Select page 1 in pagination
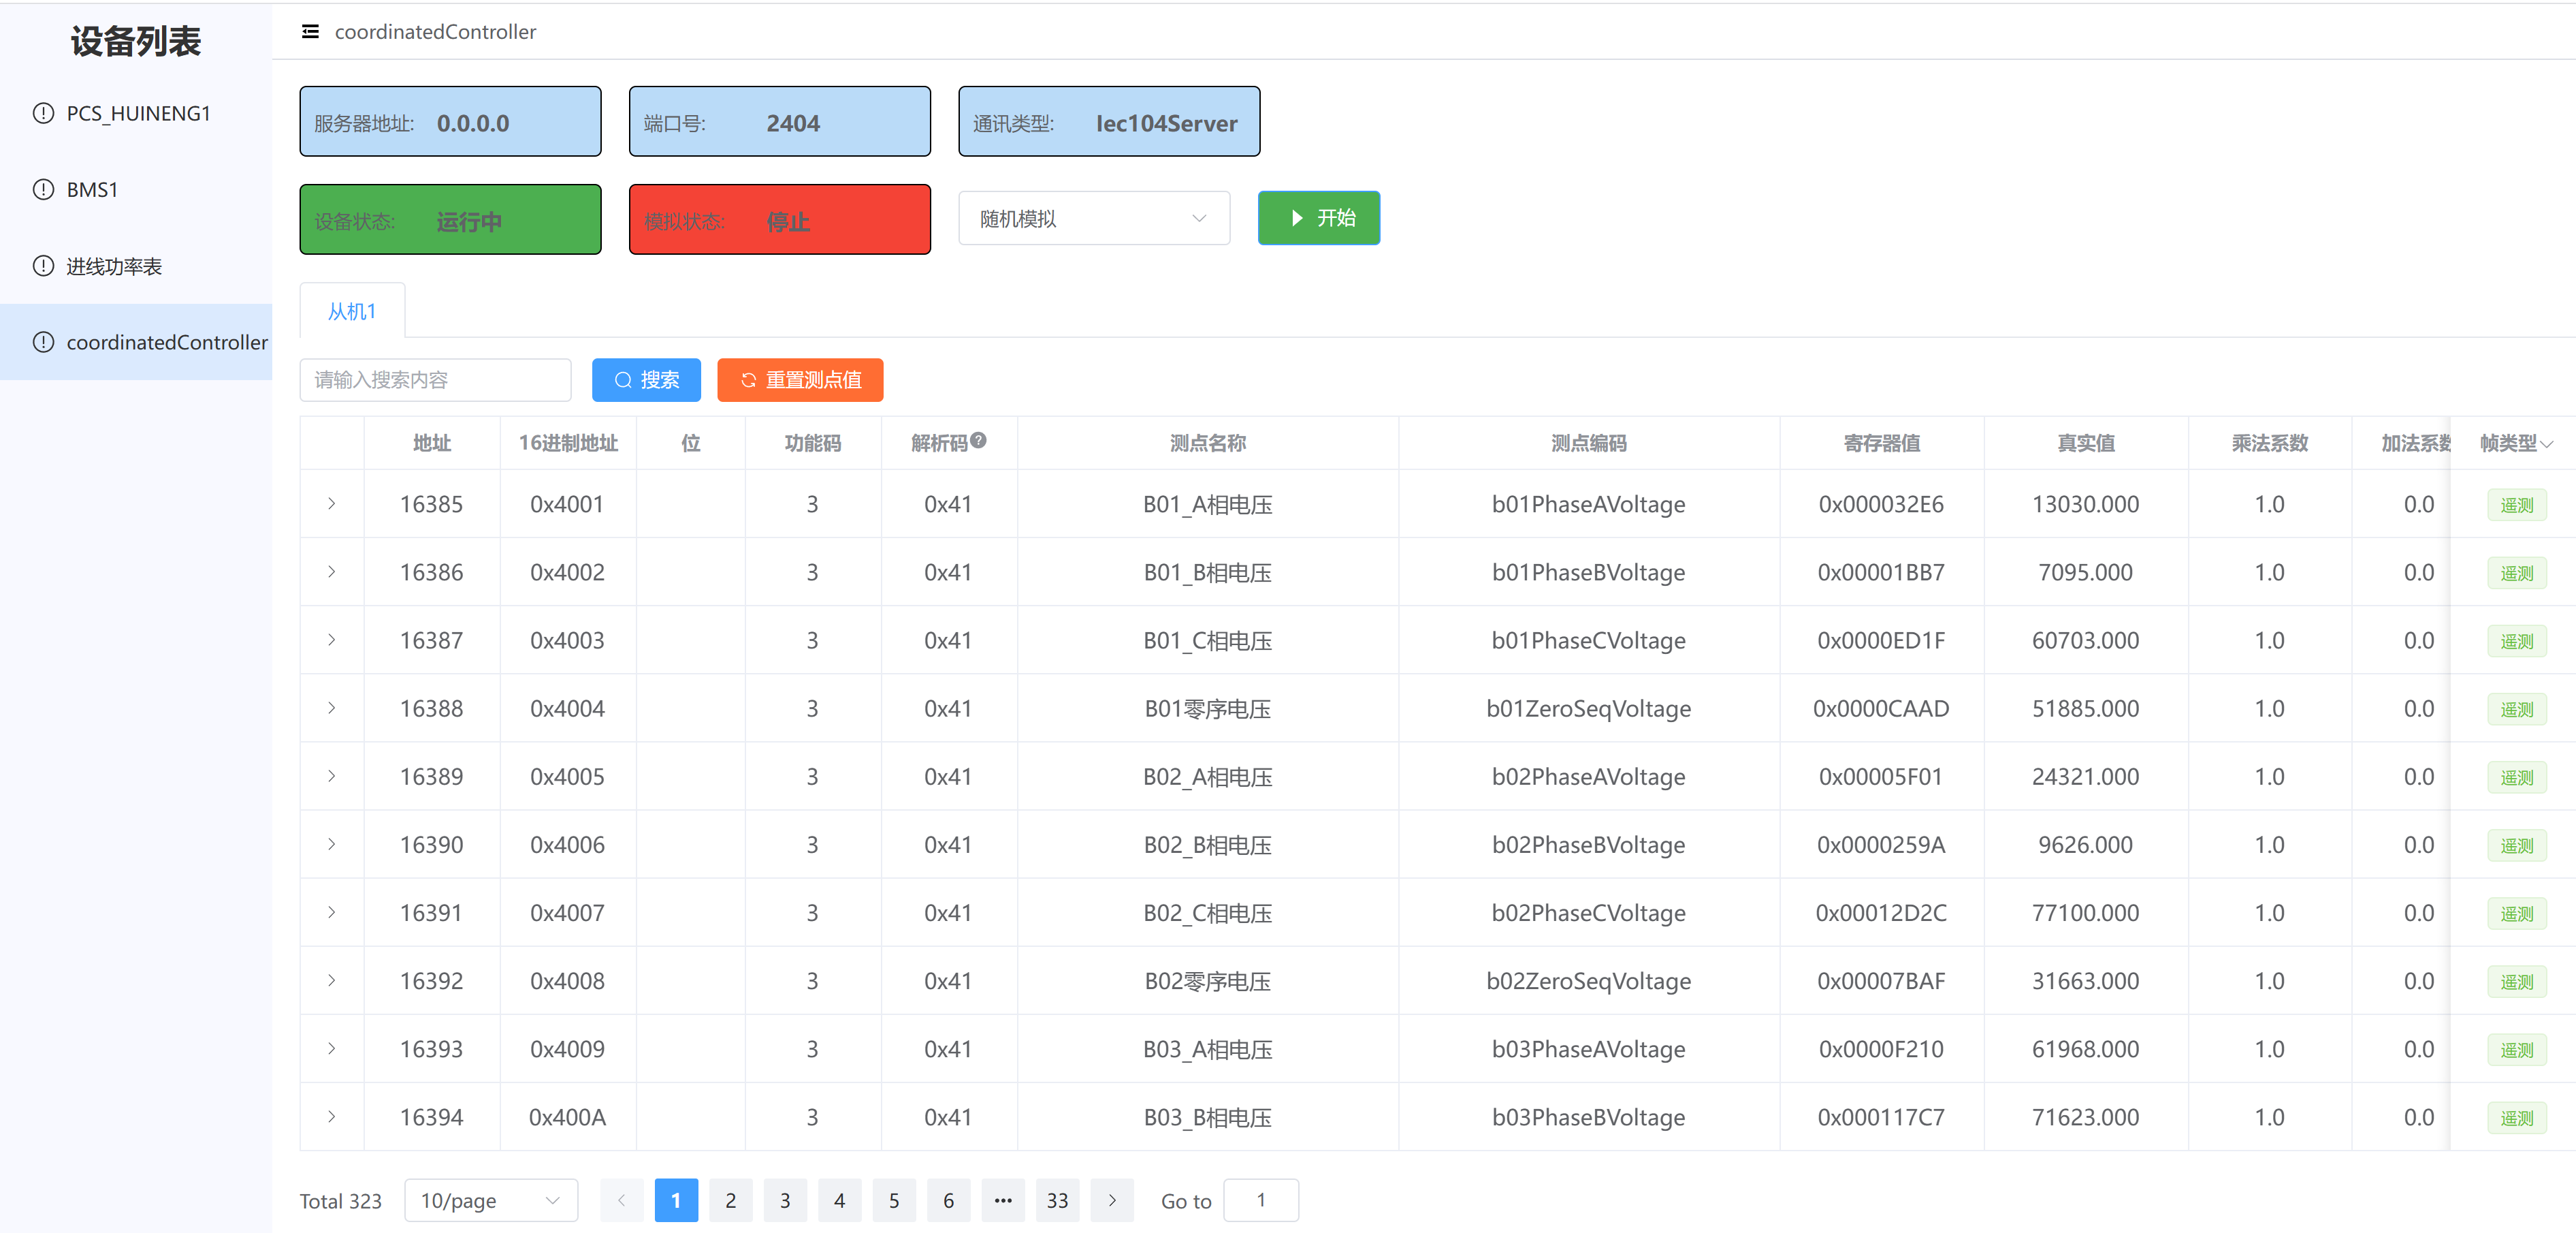Image resolution: width=2576 pixels, height=1233 pixels. click(676, 1200)
